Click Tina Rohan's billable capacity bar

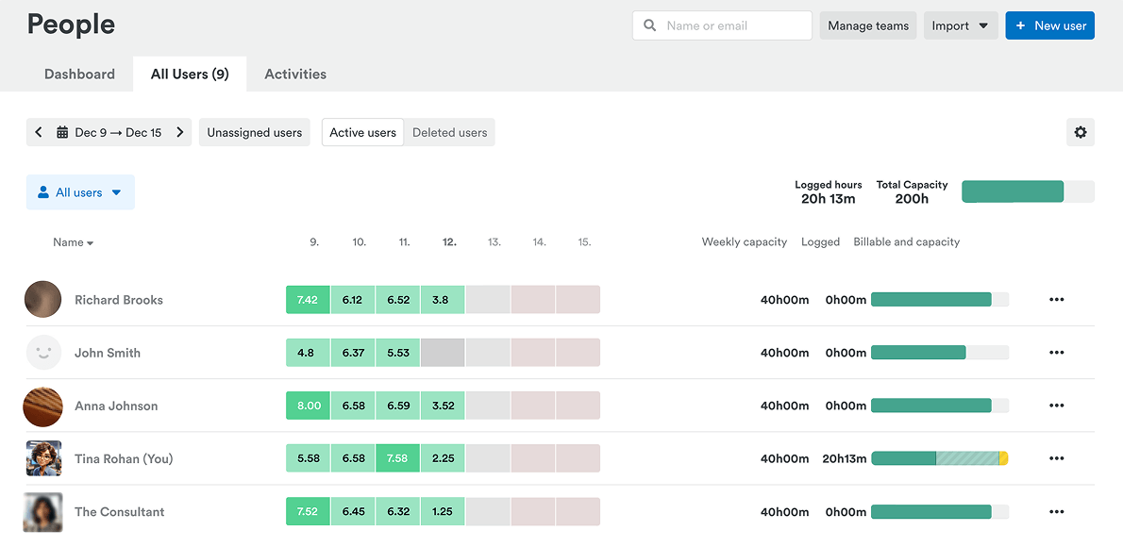coord(939,458)
